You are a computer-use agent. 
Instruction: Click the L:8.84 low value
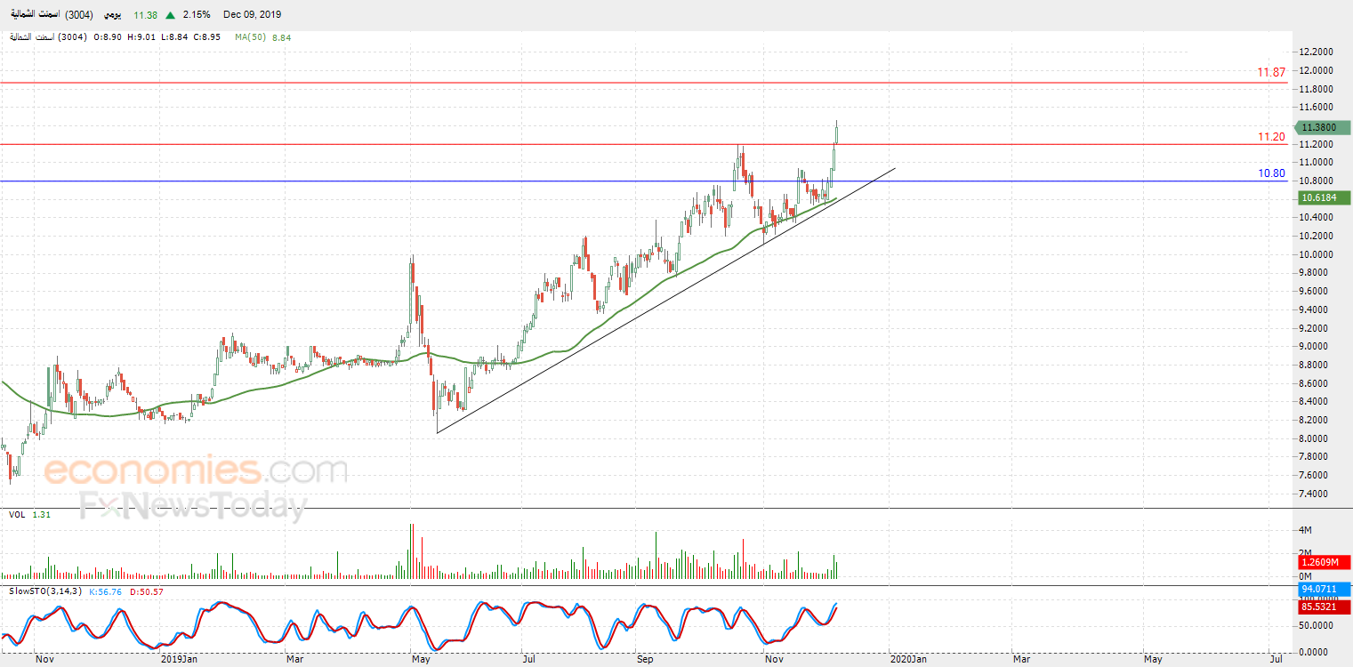(175, 37)
